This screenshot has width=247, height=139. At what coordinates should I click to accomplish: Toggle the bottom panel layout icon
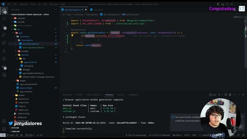click(x=223, y=4)
